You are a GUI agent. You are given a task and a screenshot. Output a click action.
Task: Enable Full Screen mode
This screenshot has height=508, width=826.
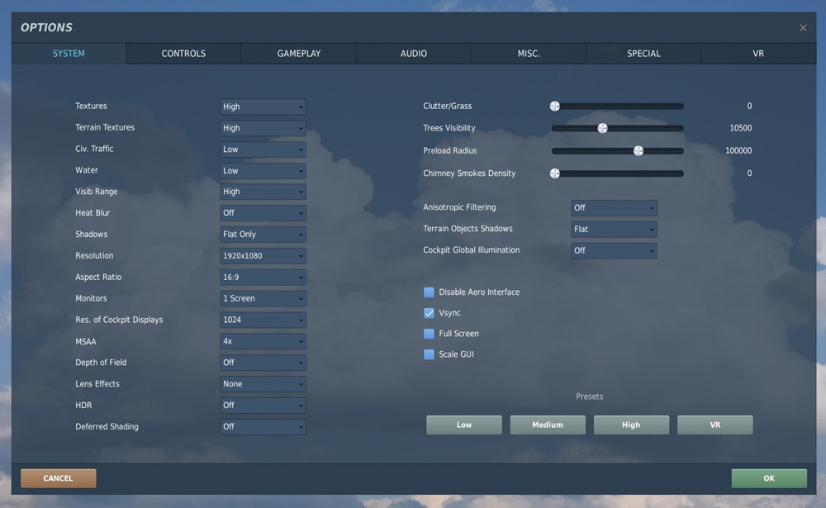pos(429,334)
